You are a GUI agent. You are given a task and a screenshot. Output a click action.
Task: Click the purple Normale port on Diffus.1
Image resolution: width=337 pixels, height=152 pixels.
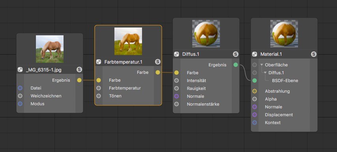(176, 96)
